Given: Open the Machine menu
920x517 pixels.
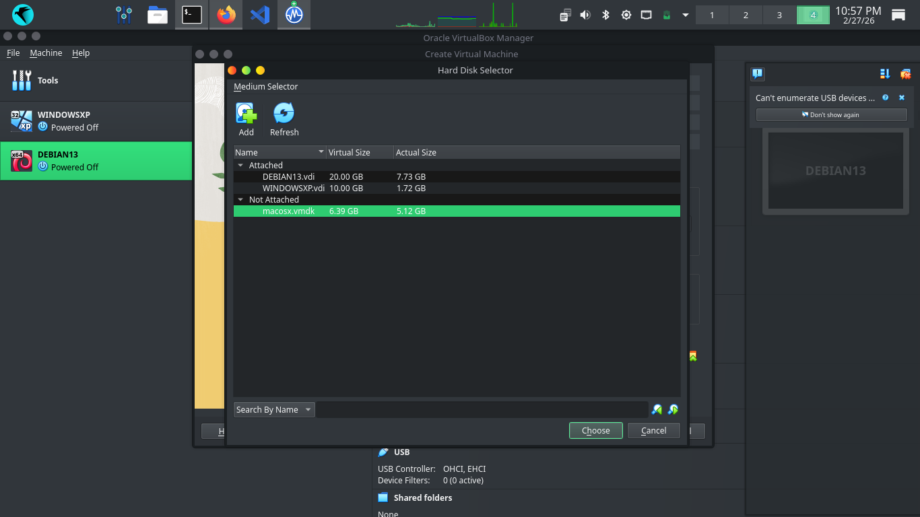Looking at the screenshot, I should [x=46, y=53].
